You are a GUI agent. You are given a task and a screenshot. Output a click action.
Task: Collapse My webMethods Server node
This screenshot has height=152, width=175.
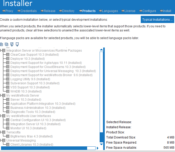[x=0, y=96]
